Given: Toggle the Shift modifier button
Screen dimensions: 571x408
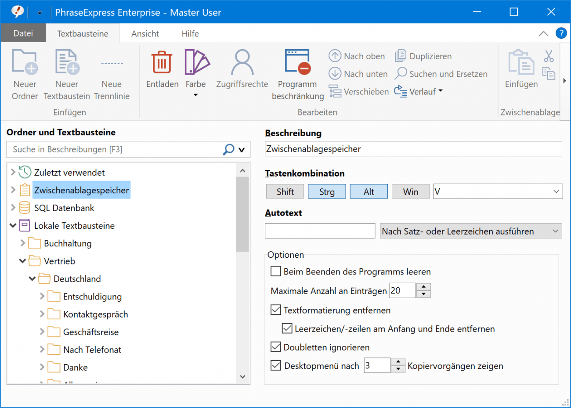Looking at the screenshot, I should 285,191.
